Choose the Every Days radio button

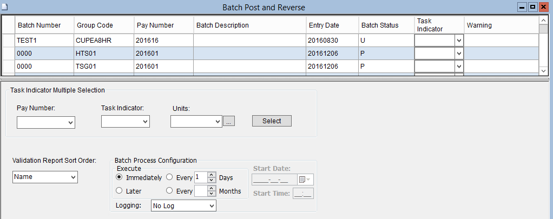(x=170, y=177)
